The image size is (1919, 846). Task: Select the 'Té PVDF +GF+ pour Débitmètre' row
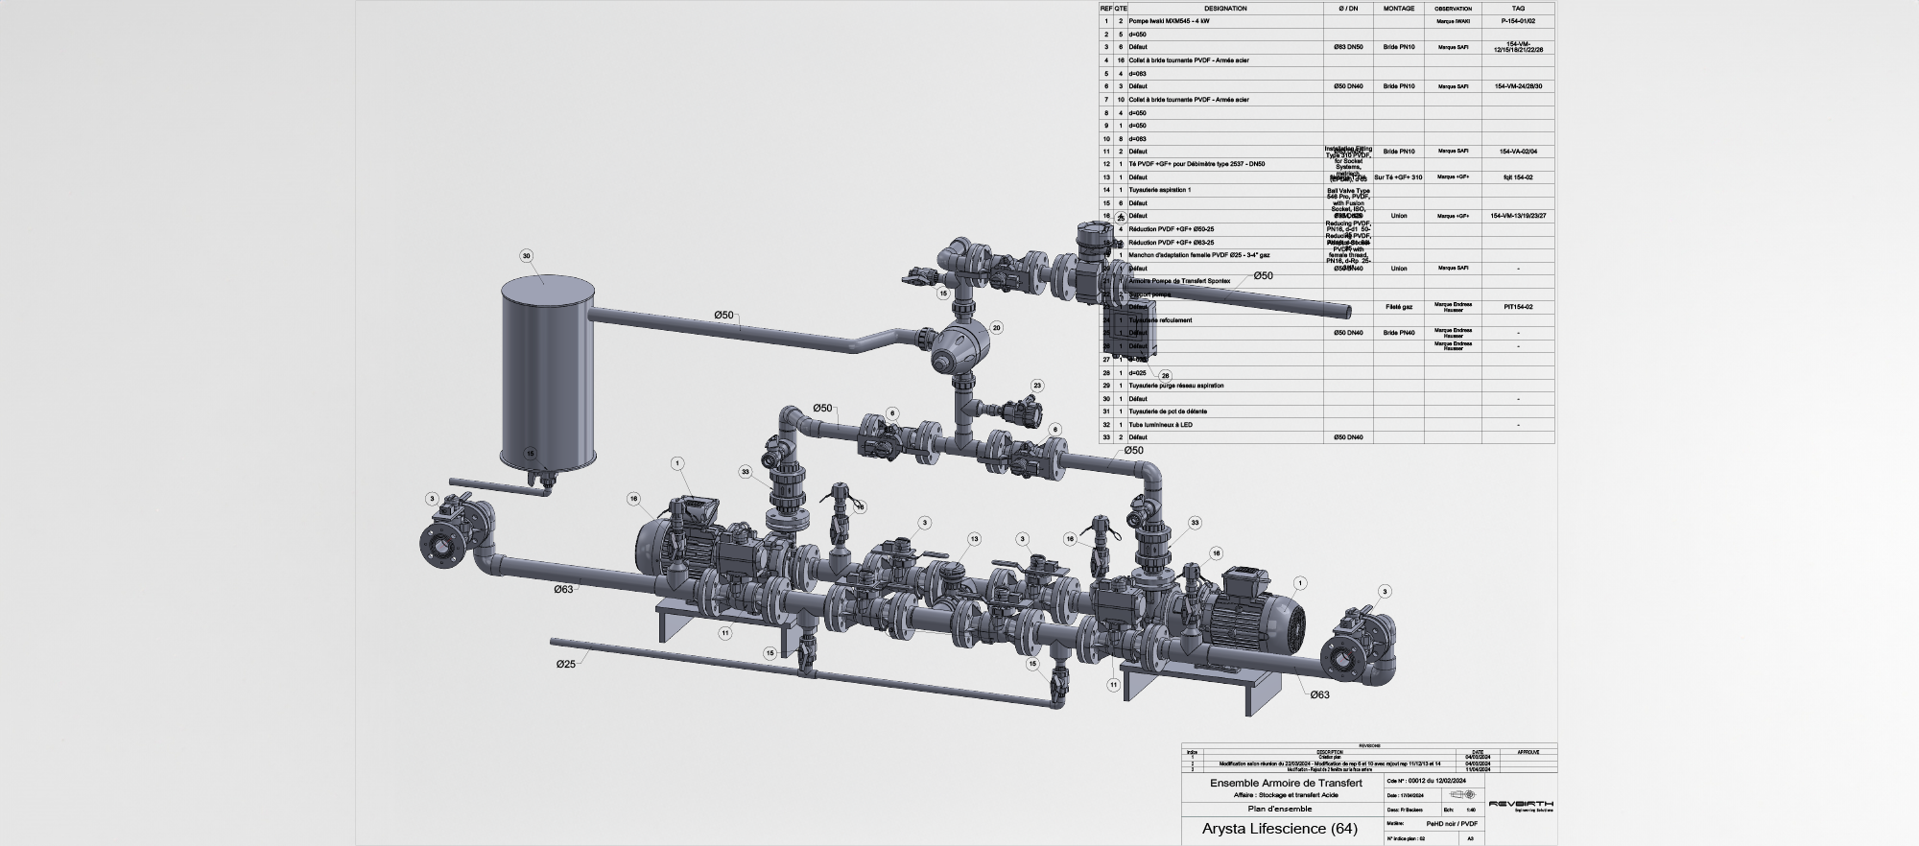[1327, 164]
